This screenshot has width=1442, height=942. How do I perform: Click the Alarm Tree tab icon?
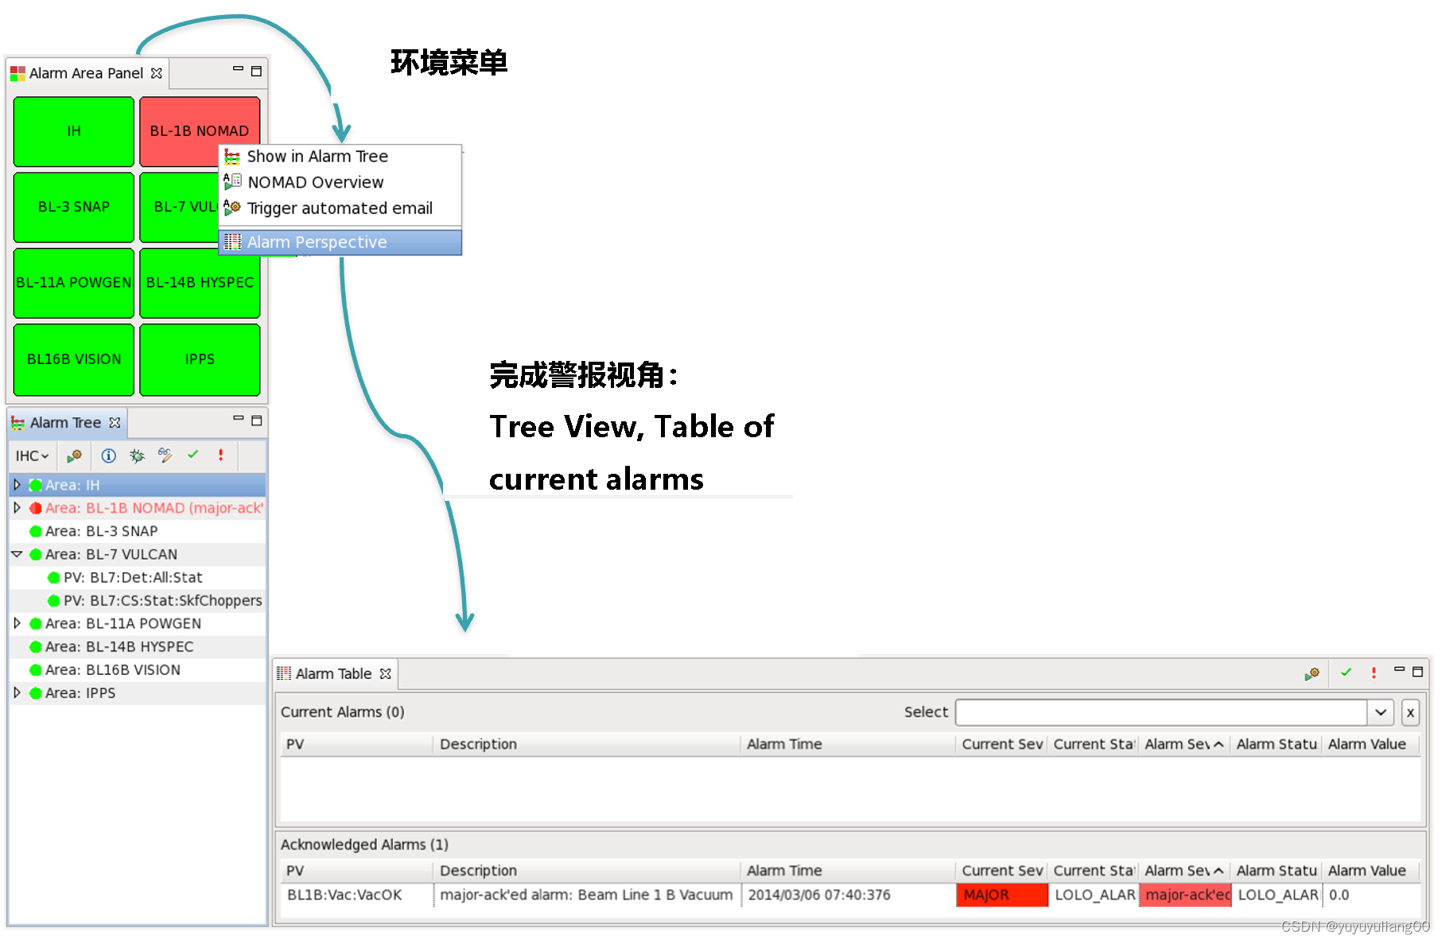tap(17, 423)
